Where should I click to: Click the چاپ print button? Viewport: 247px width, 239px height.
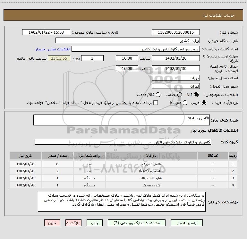tap(95, 223)
